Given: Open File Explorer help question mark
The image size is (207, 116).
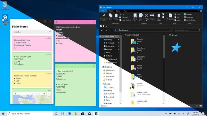Looking at the screenshot, I should tap(201, 11).
